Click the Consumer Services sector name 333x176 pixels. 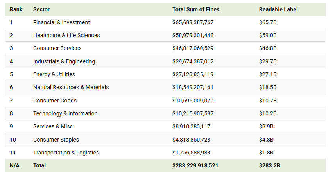click(57, 48)
